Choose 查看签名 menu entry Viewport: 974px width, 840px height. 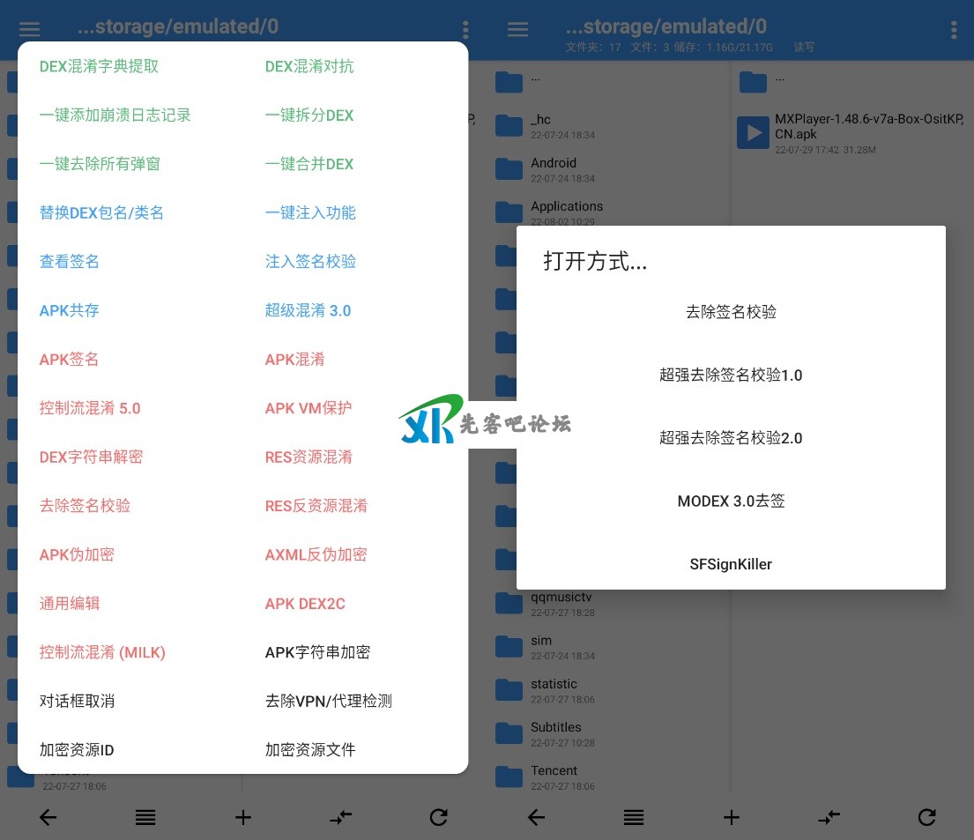(69, 261)
